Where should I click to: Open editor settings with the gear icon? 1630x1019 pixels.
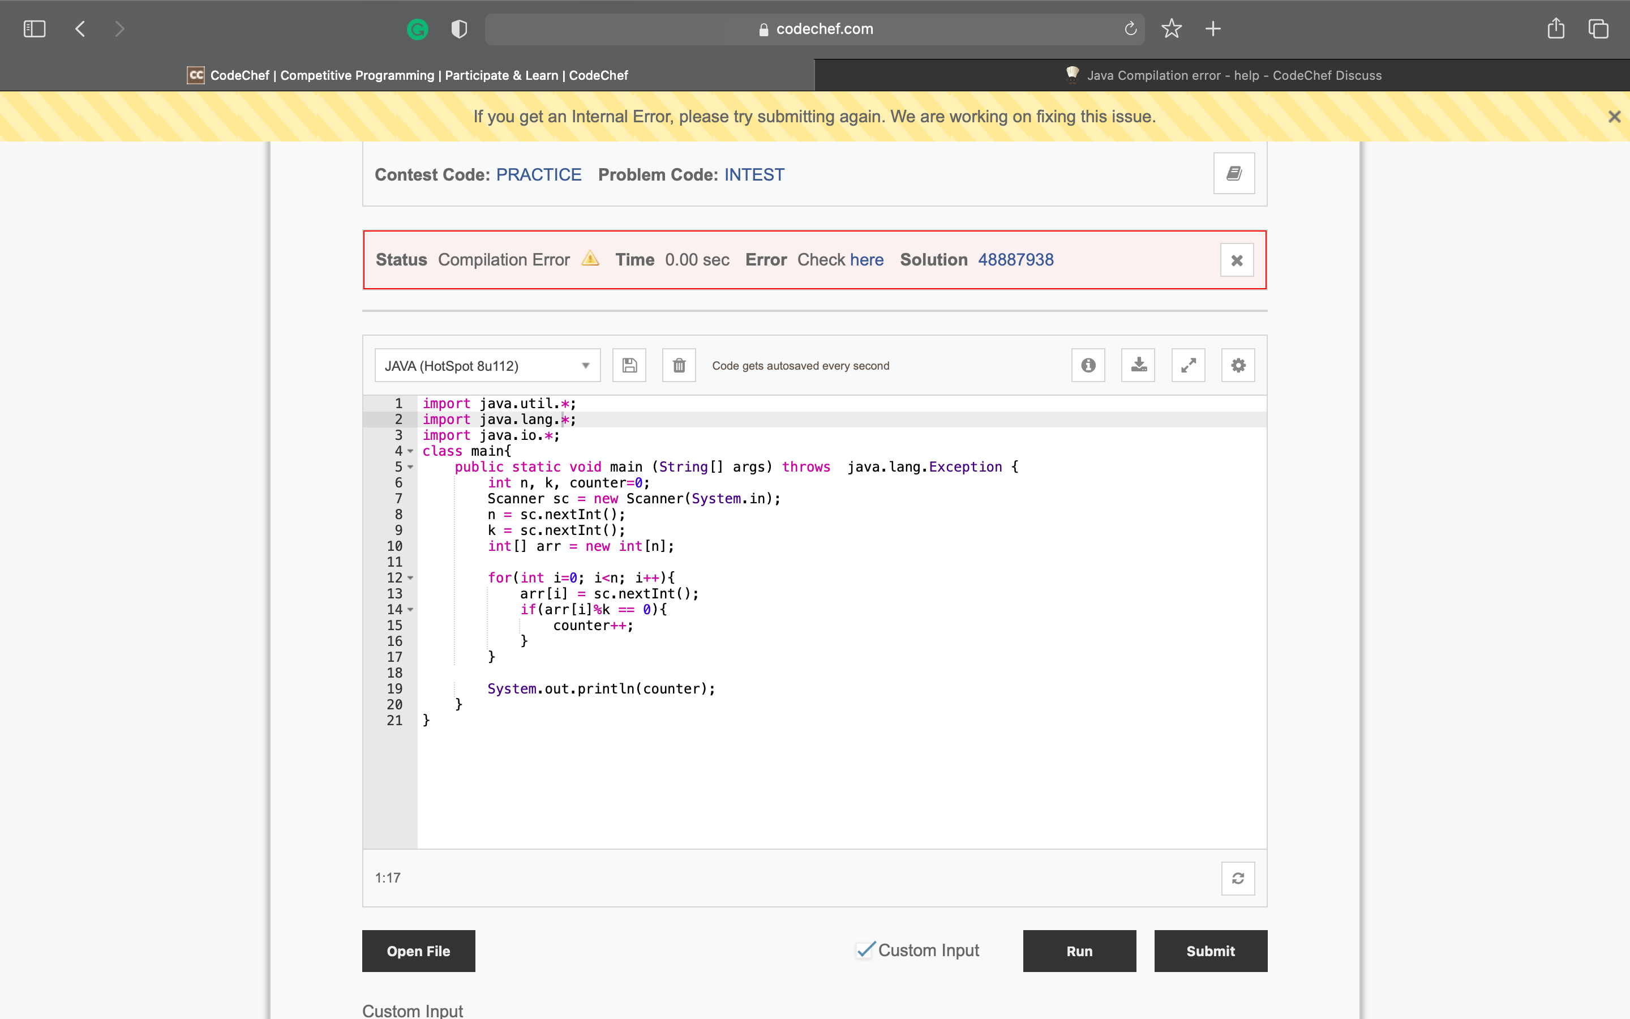point(1237,365)
